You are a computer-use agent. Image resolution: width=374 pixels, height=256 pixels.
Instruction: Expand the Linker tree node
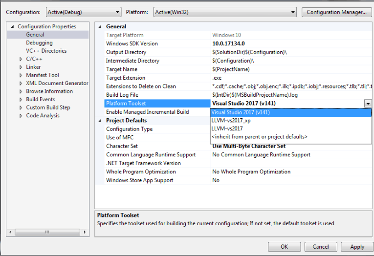tap(21, 67)
